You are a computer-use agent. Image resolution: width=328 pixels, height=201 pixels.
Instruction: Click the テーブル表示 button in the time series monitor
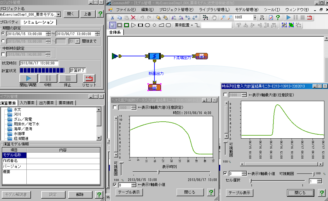(x=239, y=193)
